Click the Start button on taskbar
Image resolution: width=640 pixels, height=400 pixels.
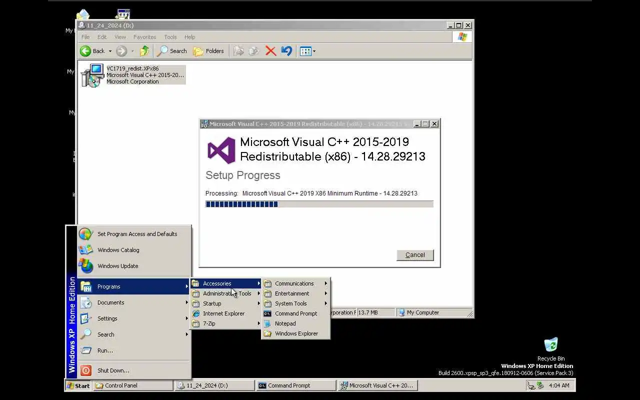78,385
